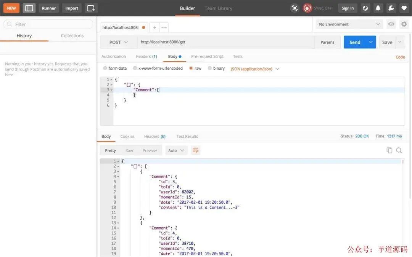This screenshot has width=412, height=257.
Task: Click the 200 OK status text
Action: [362, 136]
